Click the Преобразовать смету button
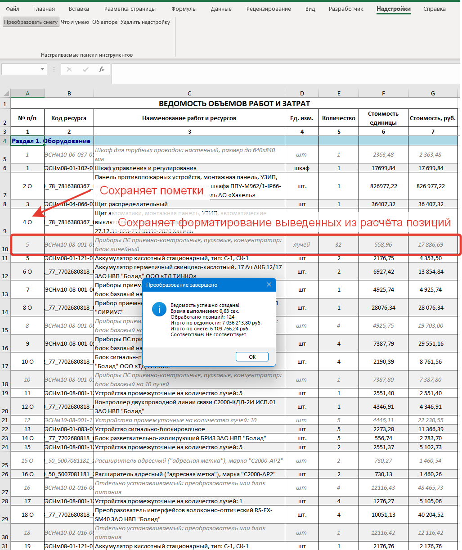462x550 pixels. coord(31,22)
